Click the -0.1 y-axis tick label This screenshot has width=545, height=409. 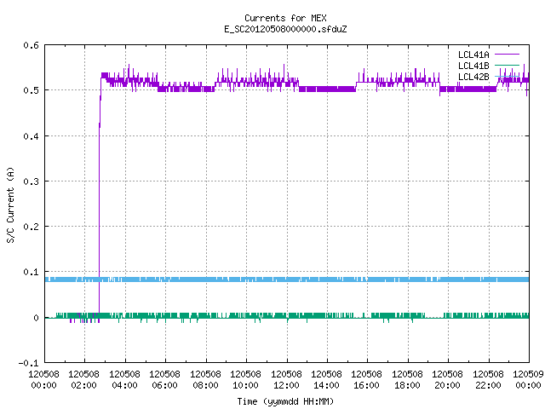[x=28, y=363]
